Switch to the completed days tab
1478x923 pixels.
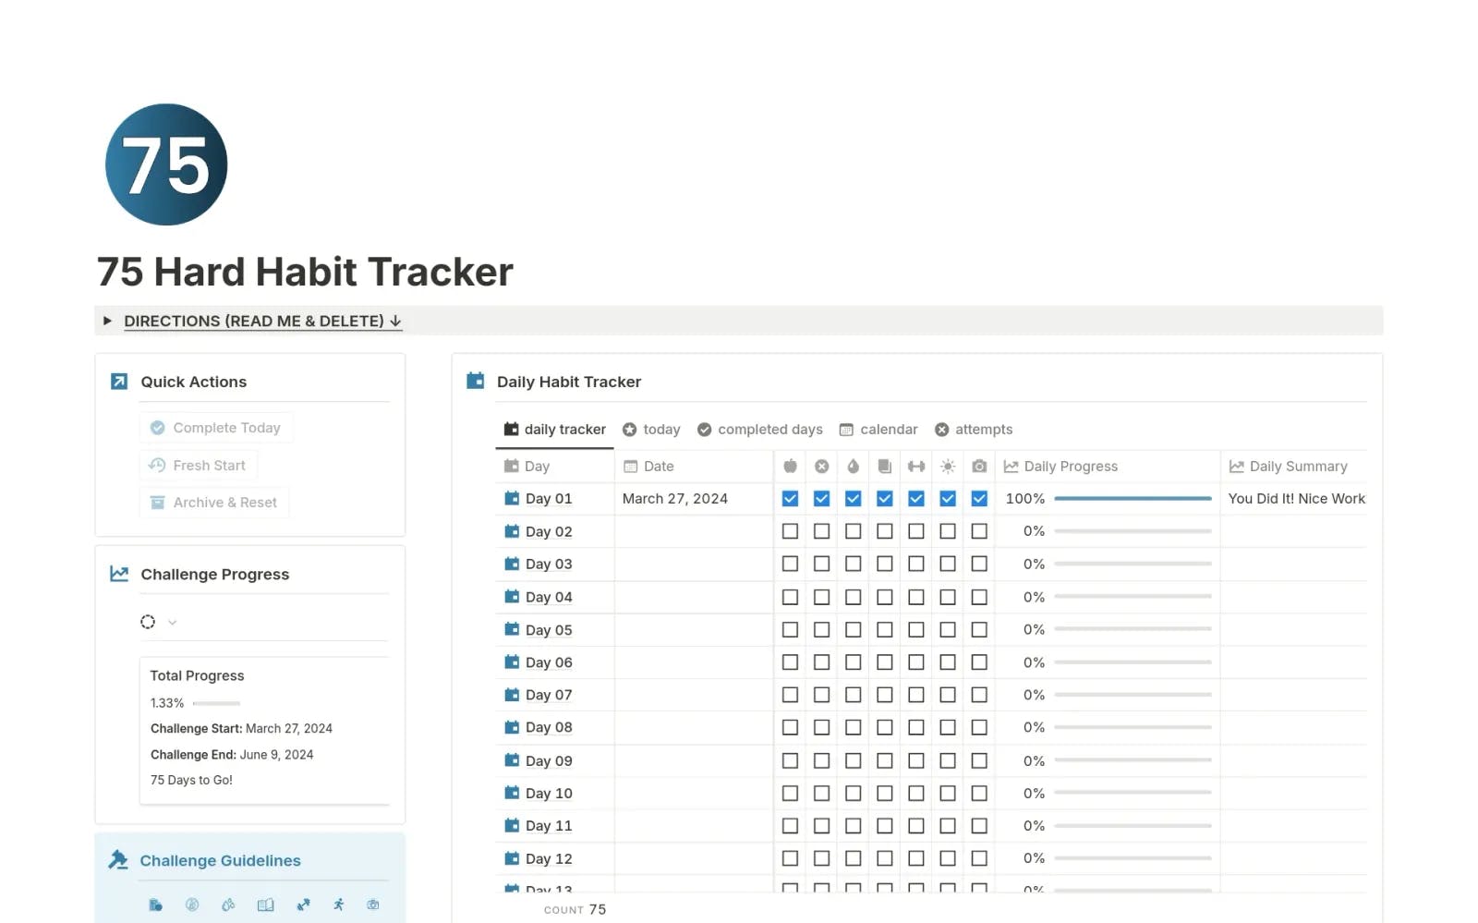point(759,430)
